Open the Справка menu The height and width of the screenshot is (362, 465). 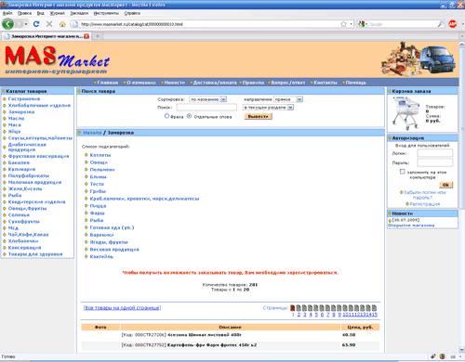point(132,13)
